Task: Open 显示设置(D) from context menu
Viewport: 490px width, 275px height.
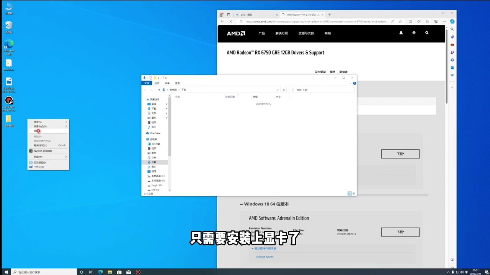Action: [48, 163]
